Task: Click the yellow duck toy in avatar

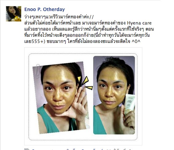Action: pos(18,19)
